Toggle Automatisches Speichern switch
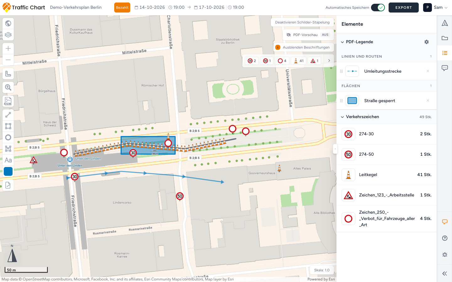The image size is (452, 282). coord(378,8)
